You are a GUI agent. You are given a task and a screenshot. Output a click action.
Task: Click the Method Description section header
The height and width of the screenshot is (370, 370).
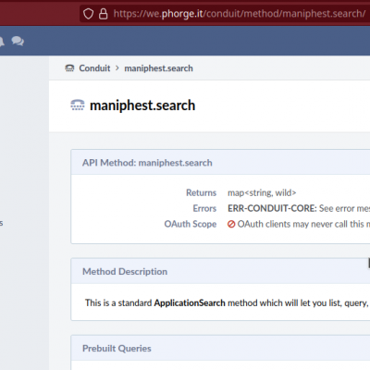(125, 271)
